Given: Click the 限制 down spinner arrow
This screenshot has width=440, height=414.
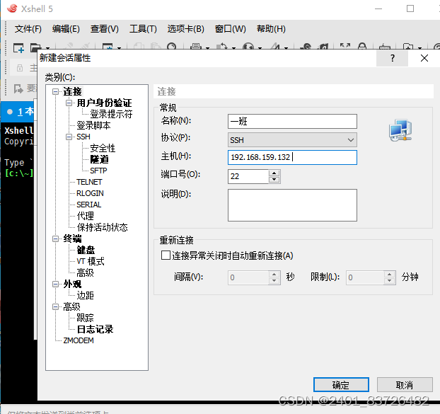Looking at the screenshot, I should pyautogui.click(x=390, y=281).
